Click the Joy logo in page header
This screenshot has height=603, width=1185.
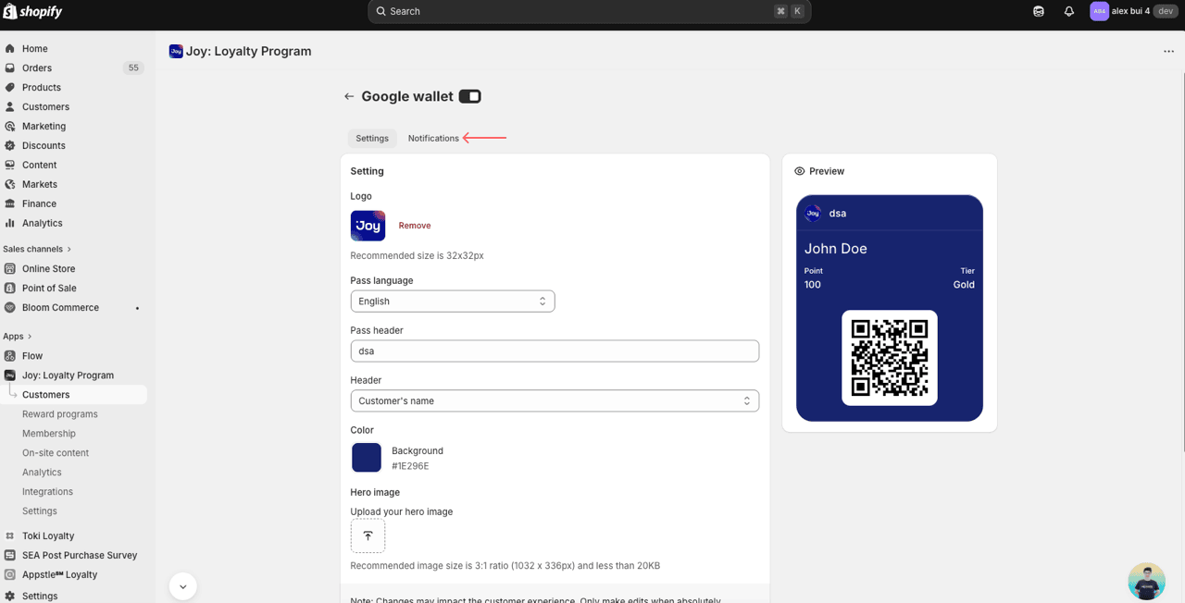click(x=176, y=52)
